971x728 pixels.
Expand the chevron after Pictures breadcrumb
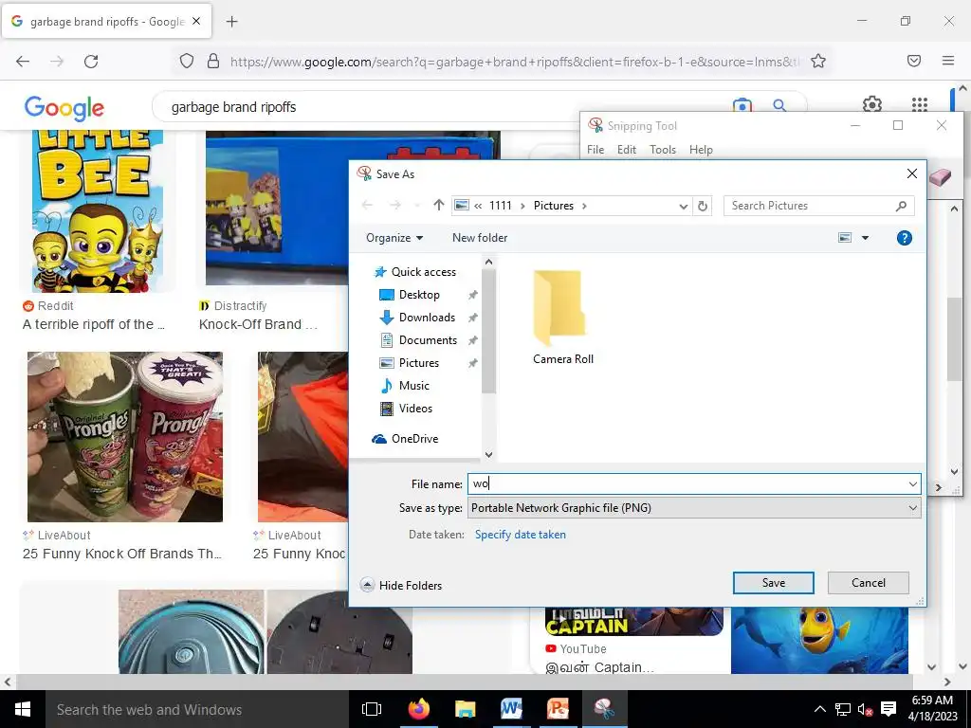(x=584, y=206)
